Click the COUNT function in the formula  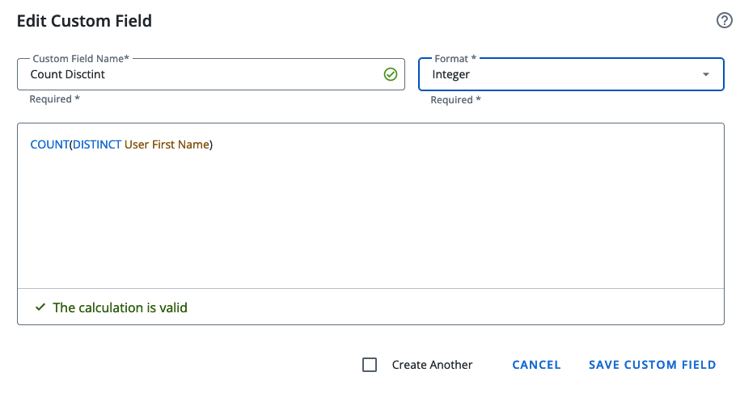coord(49,144)
